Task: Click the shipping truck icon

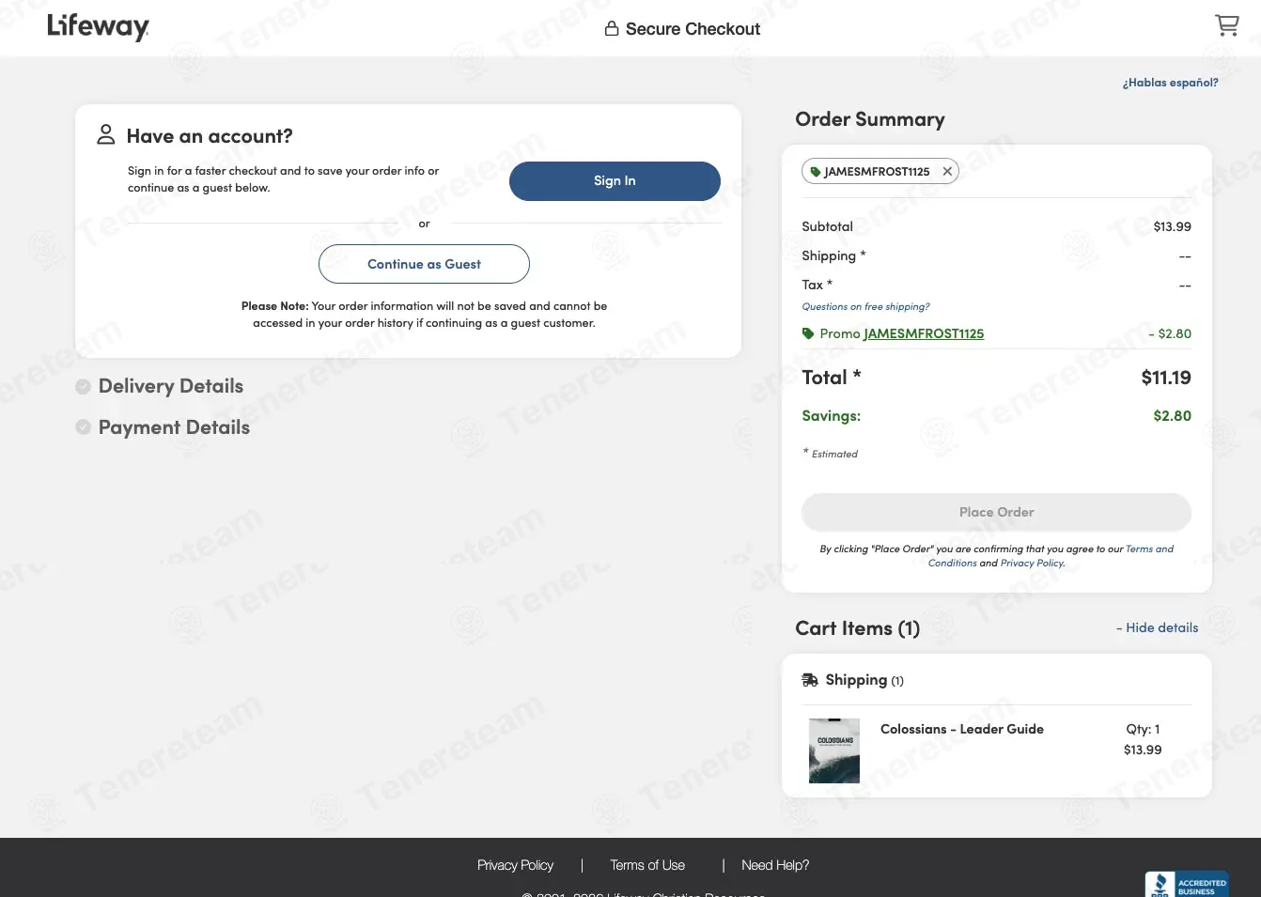Action: [x=810, y=680]
